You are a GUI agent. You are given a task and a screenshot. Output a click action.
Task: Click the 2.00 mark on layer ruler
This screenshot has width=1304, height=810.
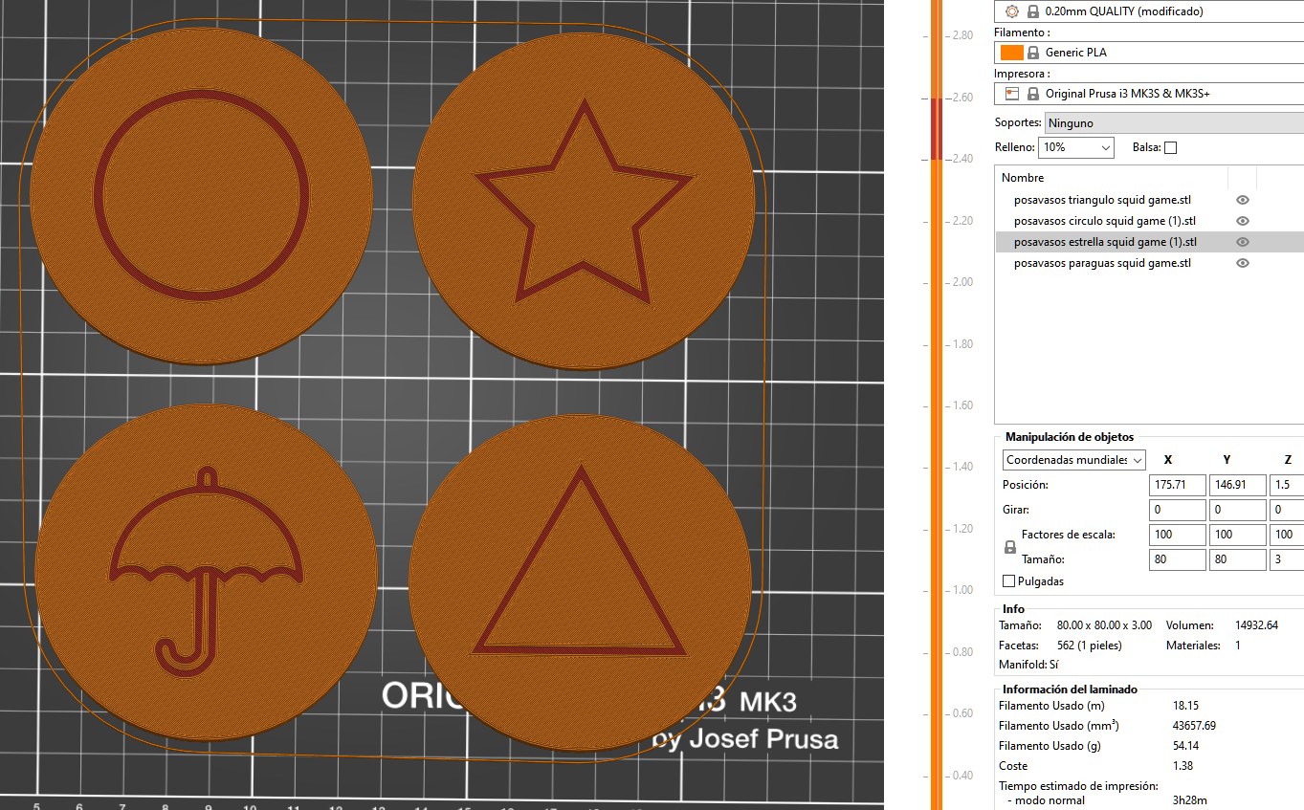pyautogui.click(x=961, y=282)
